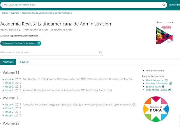
Task: Click the 'Further Information' heading
Action: coord(153,76)
